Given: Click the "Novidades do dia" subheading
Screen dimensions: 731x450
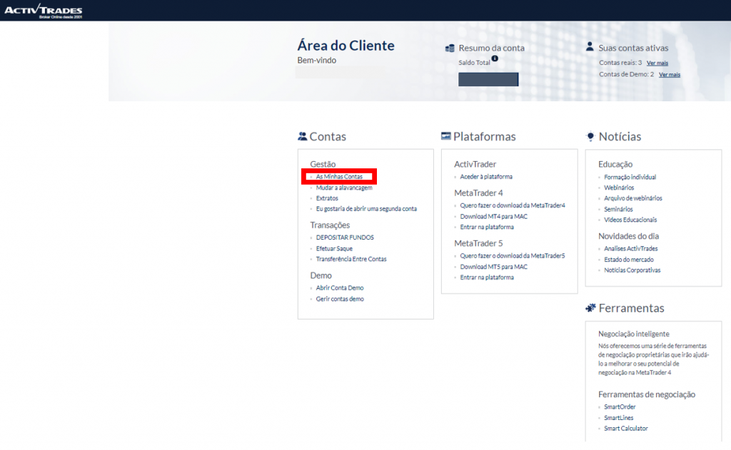Looking at the screenshot, I should coord(628,236).
